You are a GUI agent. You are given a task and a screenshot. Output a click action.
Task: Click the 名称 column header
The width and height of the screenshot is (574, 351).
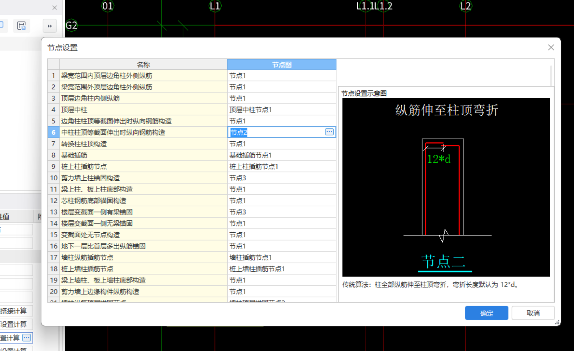[x=143, y=65]
